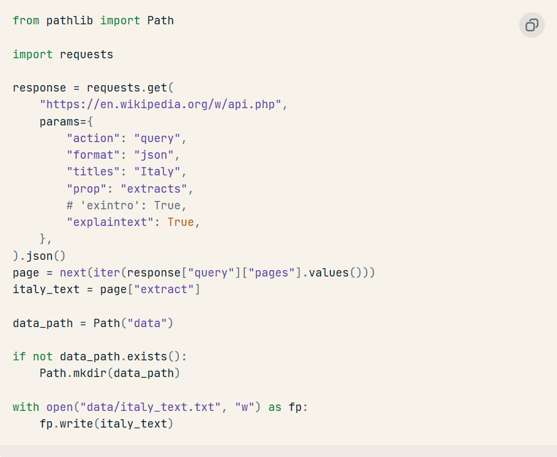The image size is (557, 457).
Task: Click the "action" key in params
Action: click(x=94, y=138)
